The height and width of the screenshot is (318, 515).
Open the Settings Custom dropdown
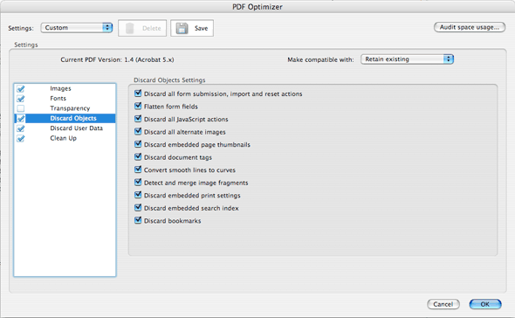pos(77,28)
